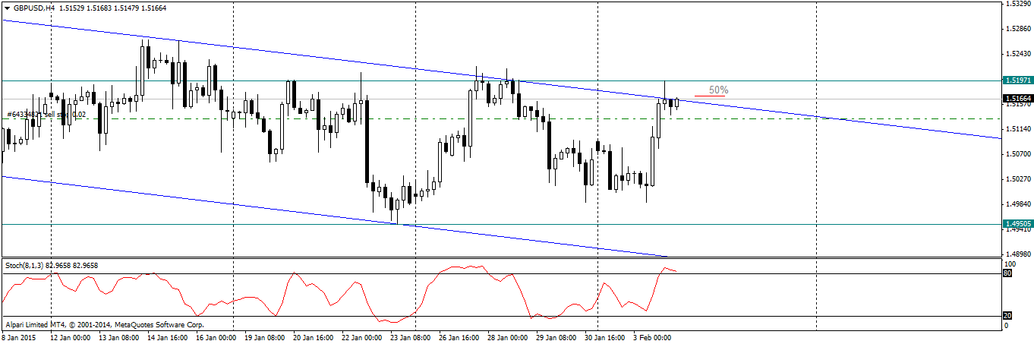Select the GBPUSD,H4 chart title text
This screenshot has width=1034, height=344.
coord(35,7)
